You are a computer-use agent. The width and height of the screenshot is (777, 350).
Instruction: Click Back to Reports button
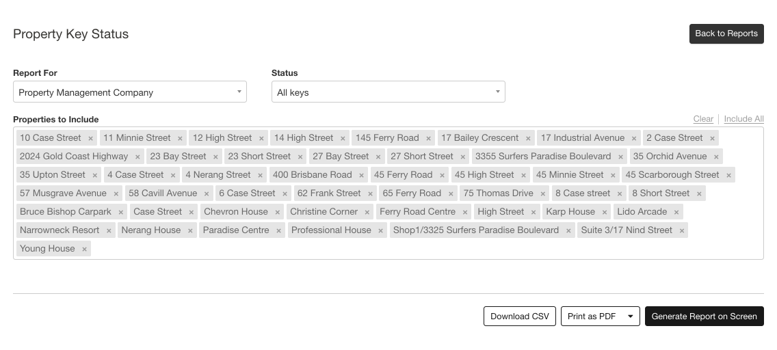pyautogui.click(x=726, y=33)
